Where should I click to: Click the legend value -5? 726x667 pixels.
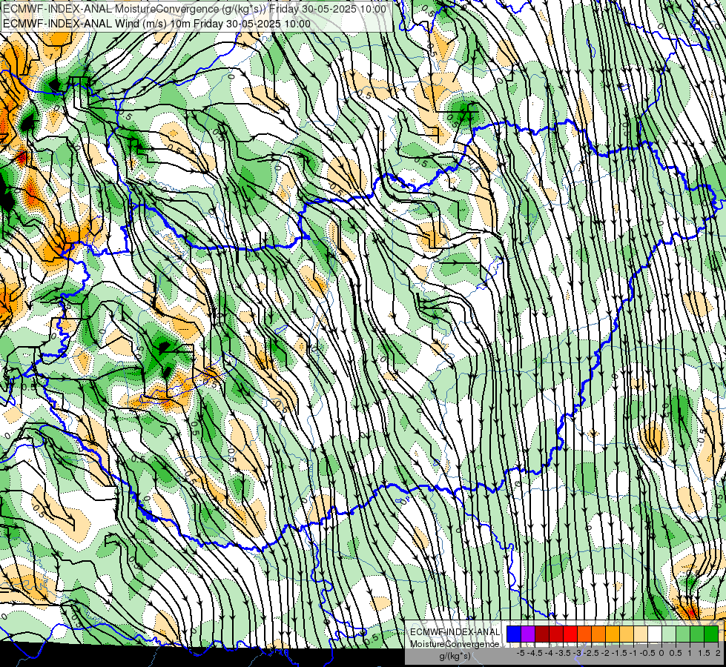[x=521, y=653]
